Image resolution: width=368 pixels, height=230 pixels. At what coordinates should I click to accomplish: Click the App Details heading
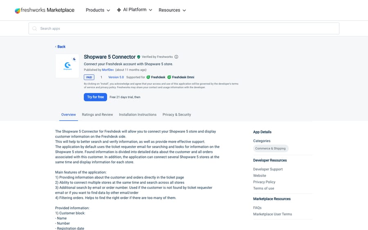click(x=262, y=132)
